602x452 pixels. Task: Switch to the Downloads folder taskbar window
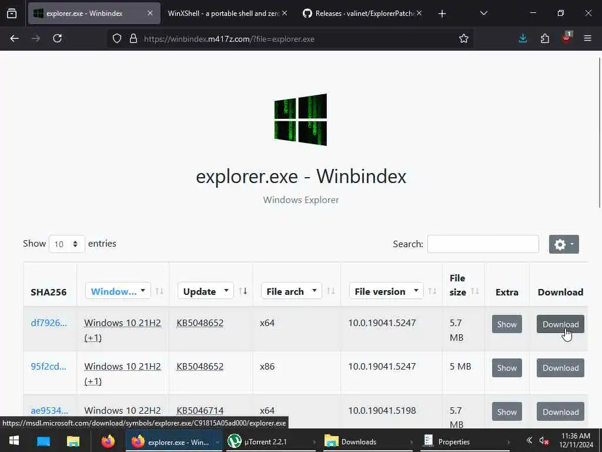click(368, 441)
